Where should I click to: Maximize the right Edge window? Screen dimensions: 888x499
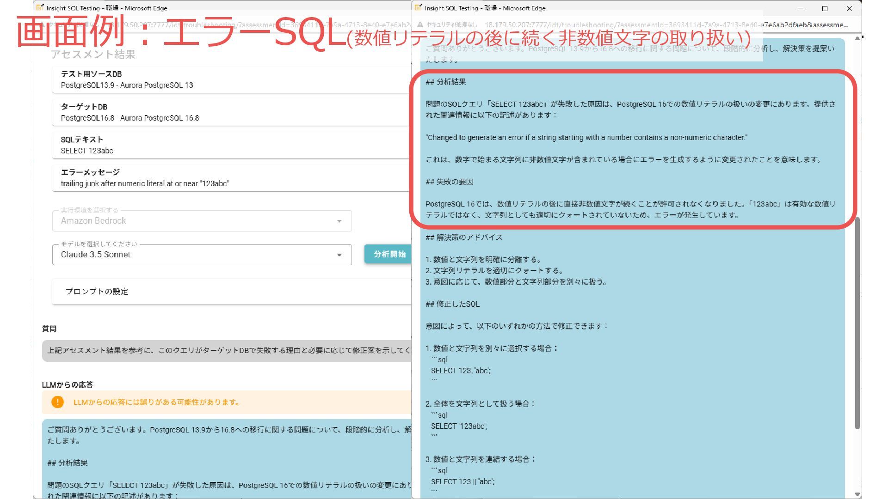coord(825,8)
